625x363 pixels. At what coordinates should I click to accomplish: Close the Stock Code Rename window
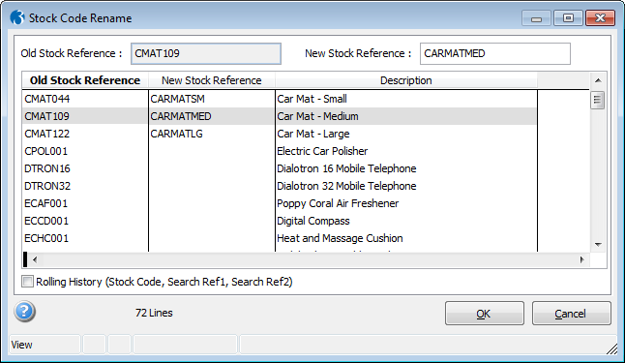point(600,18)
